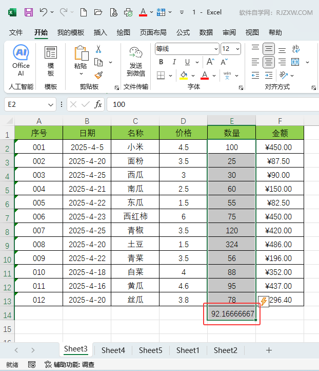
Task: Open the font size dropdown
Action: click(x=237, y=49)
